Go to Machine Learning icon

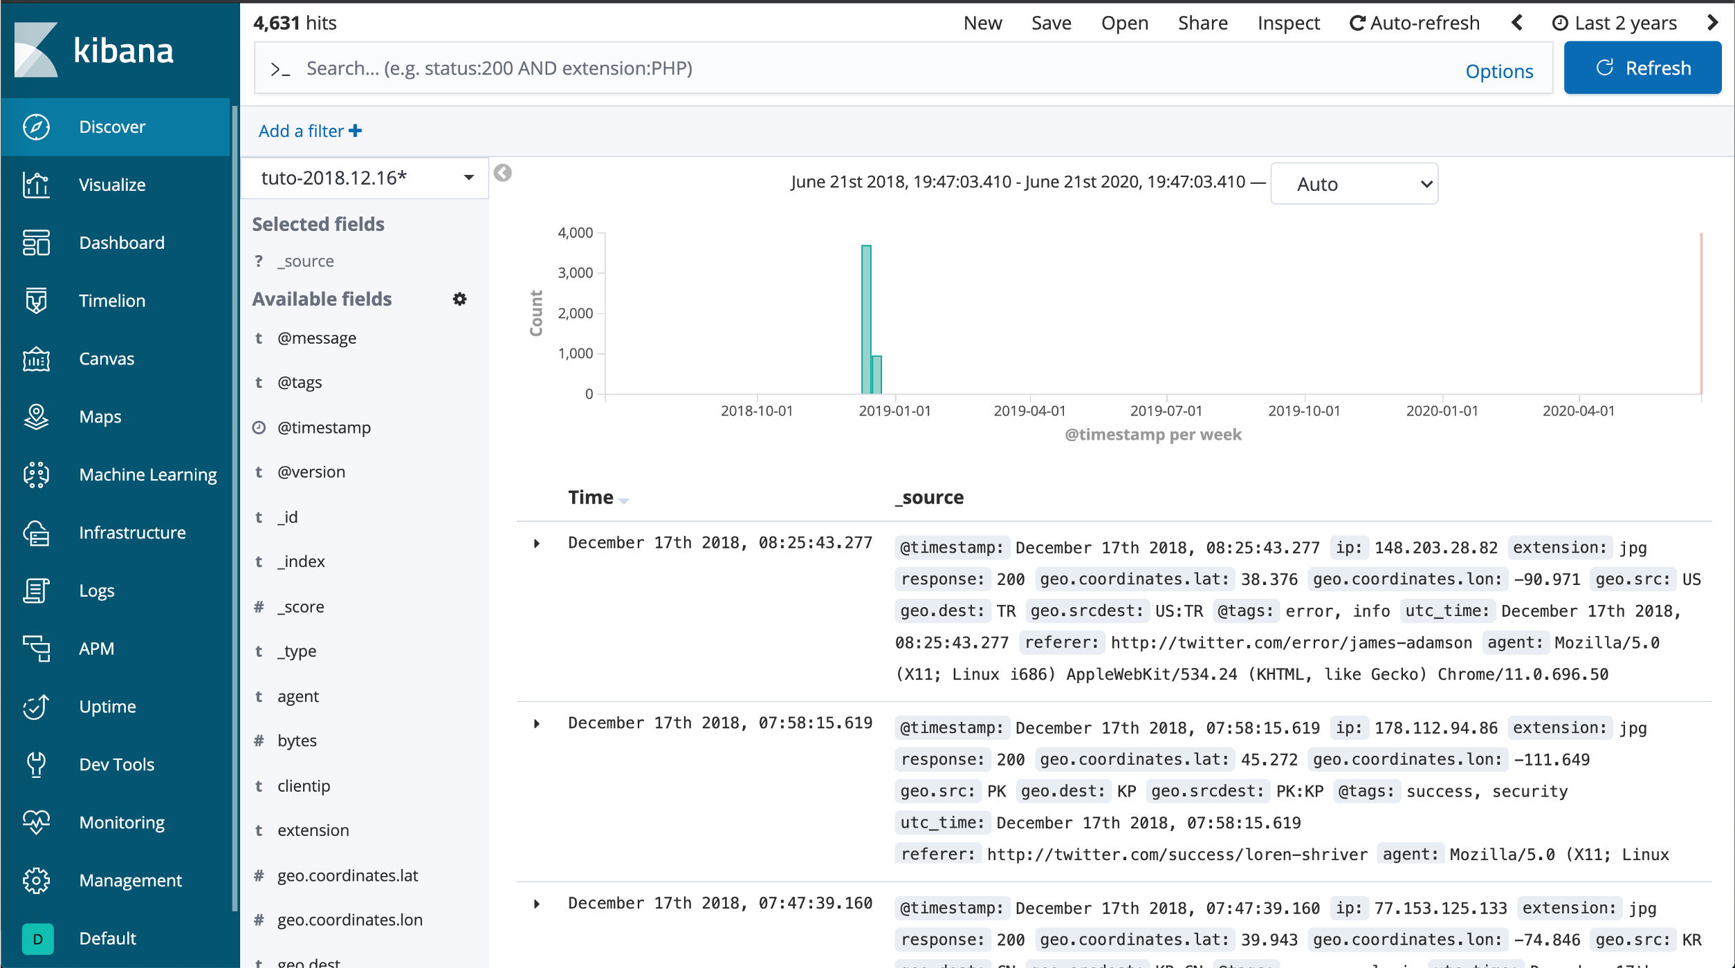coord(36,475)
